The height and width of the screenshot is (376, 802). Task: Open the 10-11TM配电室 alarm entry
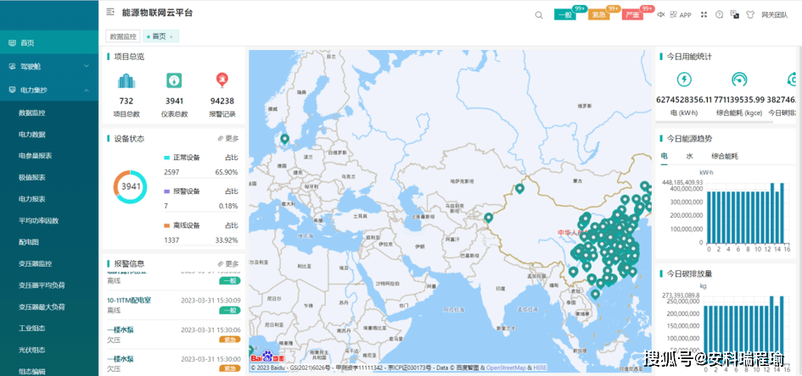[x=173, y=305]
